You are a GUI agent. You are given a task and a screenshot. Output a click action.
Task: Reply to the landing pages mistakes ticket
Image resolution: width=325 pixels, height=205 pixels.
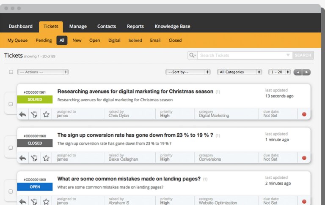click(23, 202)
